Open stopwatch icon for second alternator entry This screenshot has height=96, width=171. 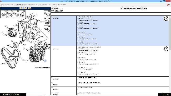point(166,49)
